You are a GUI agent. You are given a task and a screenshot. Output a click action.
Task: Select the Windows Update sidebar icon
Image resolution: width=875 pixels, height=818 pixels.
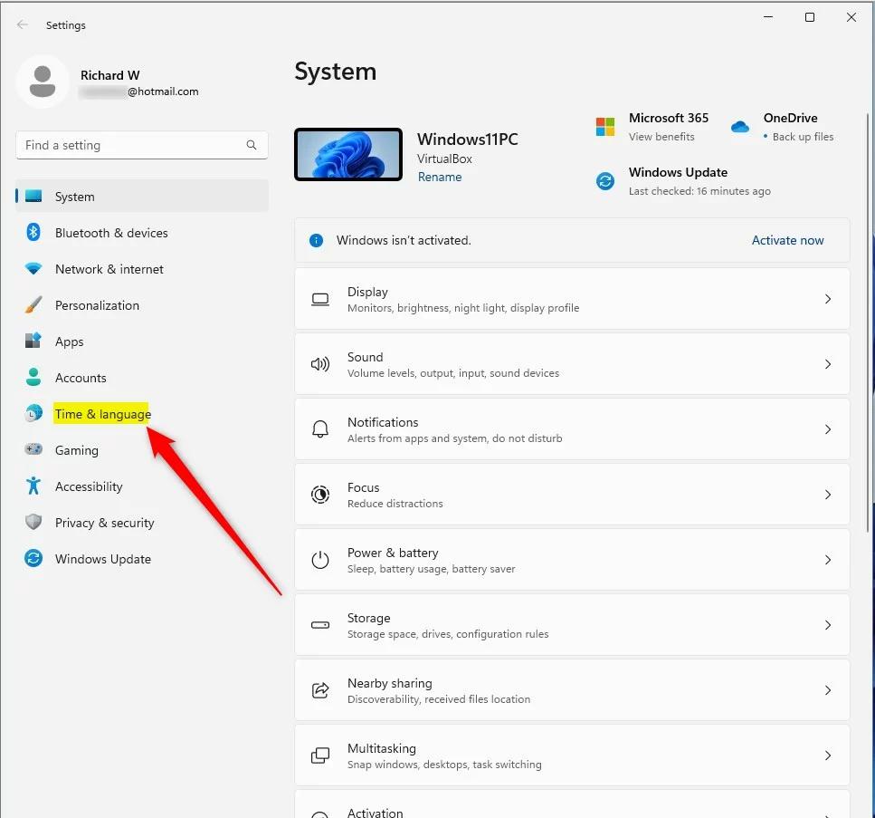click(33, 559)
